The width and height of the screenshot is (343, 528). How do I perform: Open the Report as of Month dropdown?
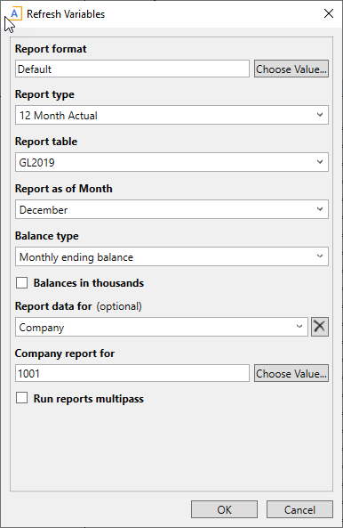pyautogui.click(x=171, y=209)
